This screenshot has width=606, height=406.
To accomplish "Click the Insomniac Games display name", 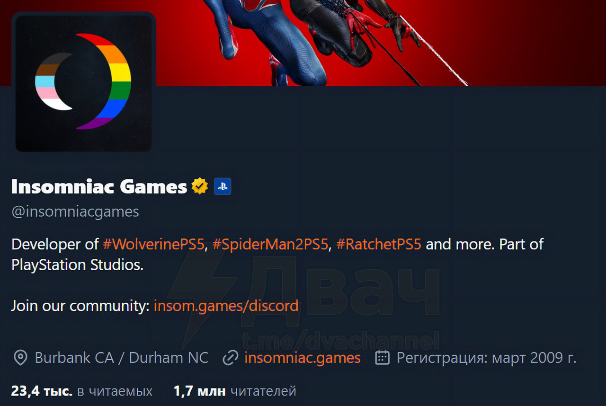I will point(99,186).
